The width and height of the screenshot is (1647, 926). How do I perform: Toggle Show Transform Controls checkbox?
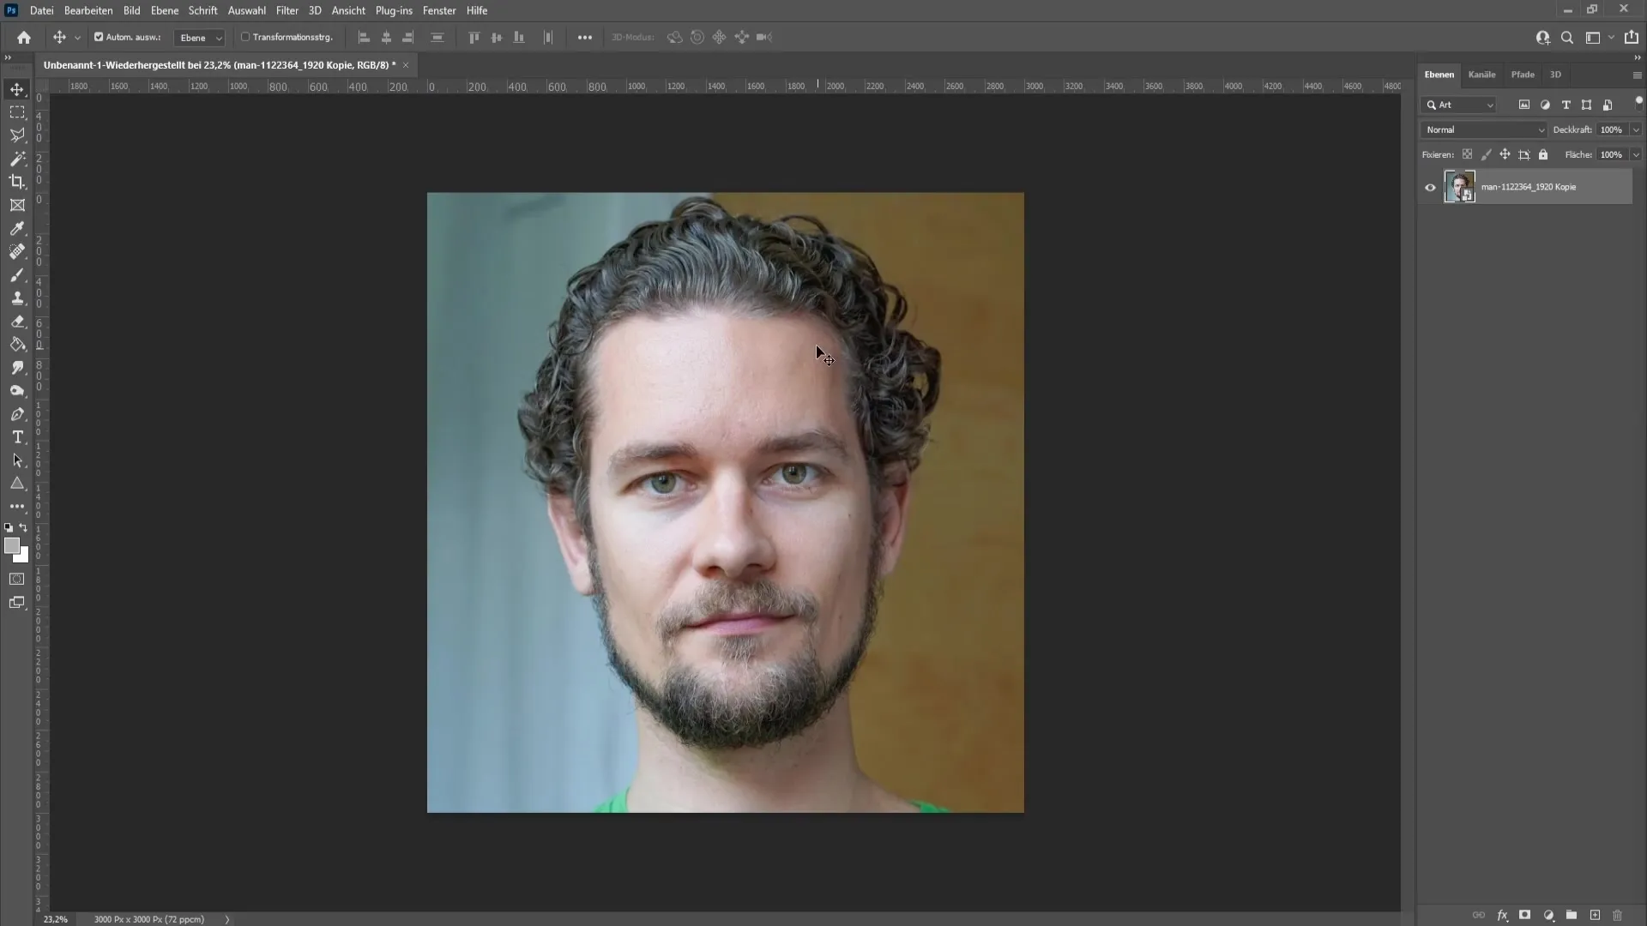(244, 38)
